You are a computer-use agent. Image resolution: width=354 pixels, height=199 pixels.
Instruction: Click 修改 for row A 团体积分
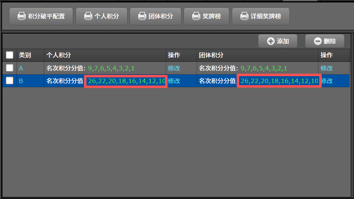pyautogui.click(x=327, y=68)
